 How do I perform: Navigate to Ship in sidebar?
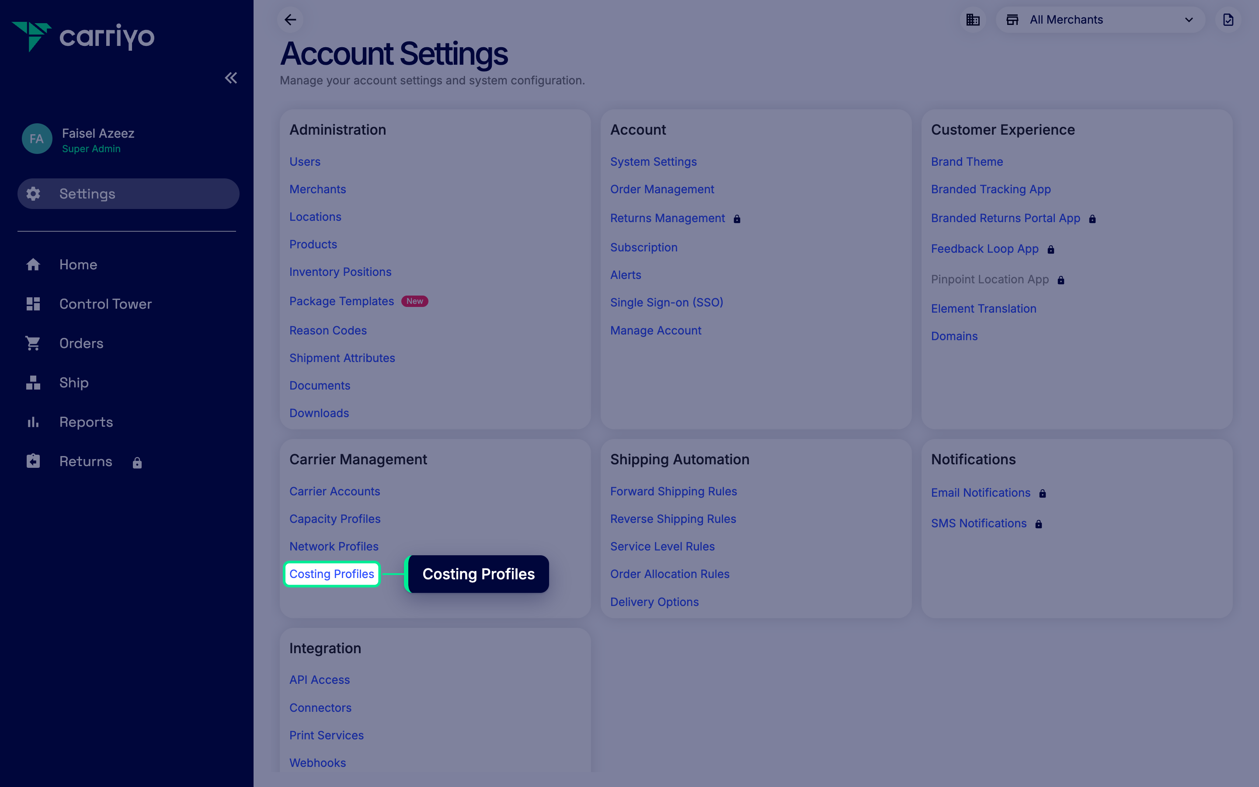pos(74,383)
